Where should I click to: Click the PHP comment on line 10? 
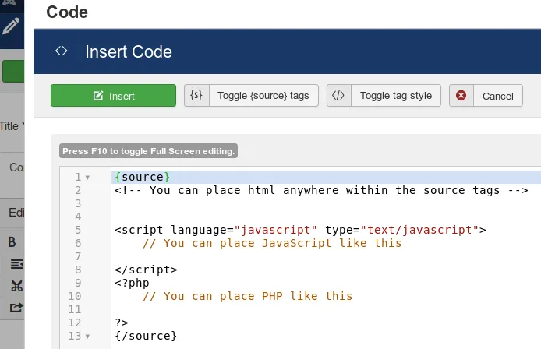(247, 296)
